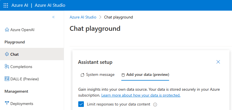Close the Assistant setup panel
Viewport: 232px width, 110px height.
coord(218,62)
